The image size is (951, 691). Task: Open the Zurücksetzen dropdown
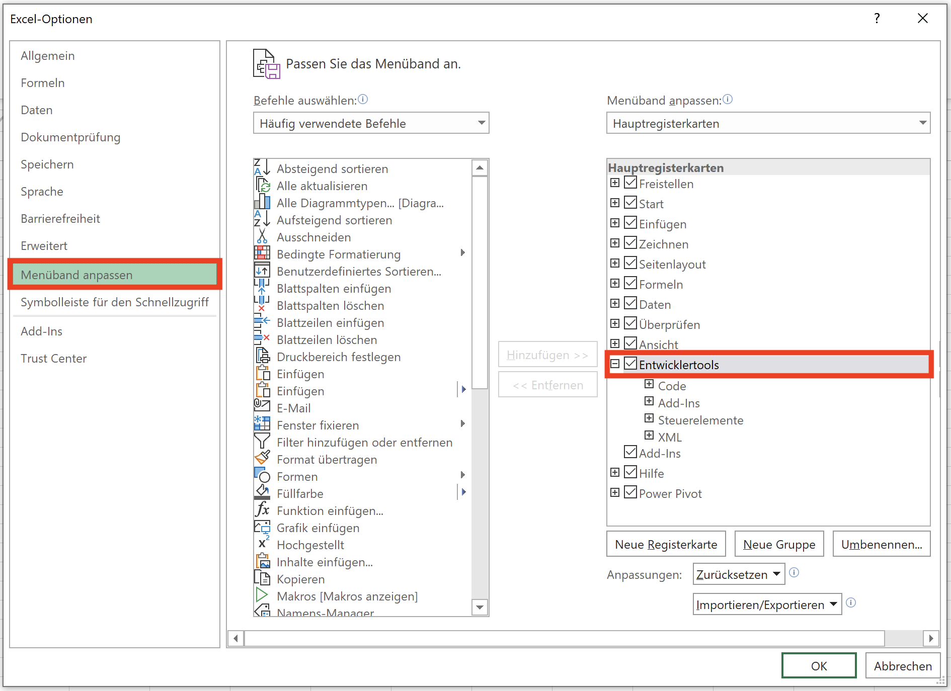739,574
